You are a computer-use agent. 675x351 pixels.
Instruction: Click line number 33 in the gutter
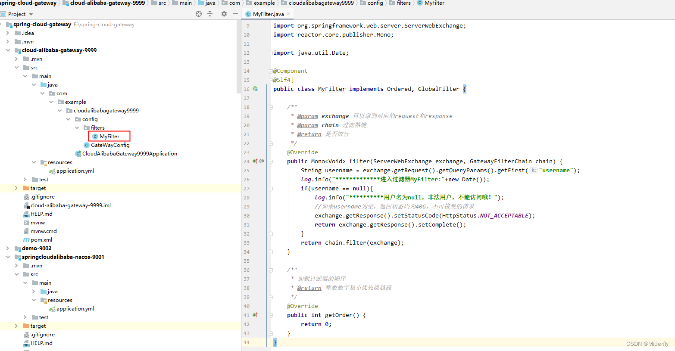247,243
